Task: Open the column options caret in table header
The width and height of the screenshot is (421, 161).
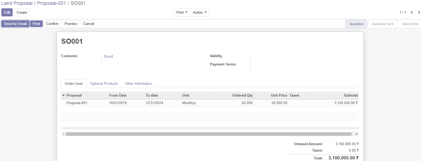Action: [63, 96]
